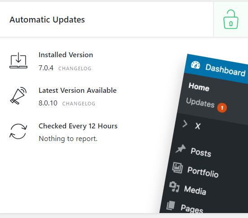Click the Automatic Updates heading
Image resolution: width=248 pixels, height=218 pixels.
47,20
